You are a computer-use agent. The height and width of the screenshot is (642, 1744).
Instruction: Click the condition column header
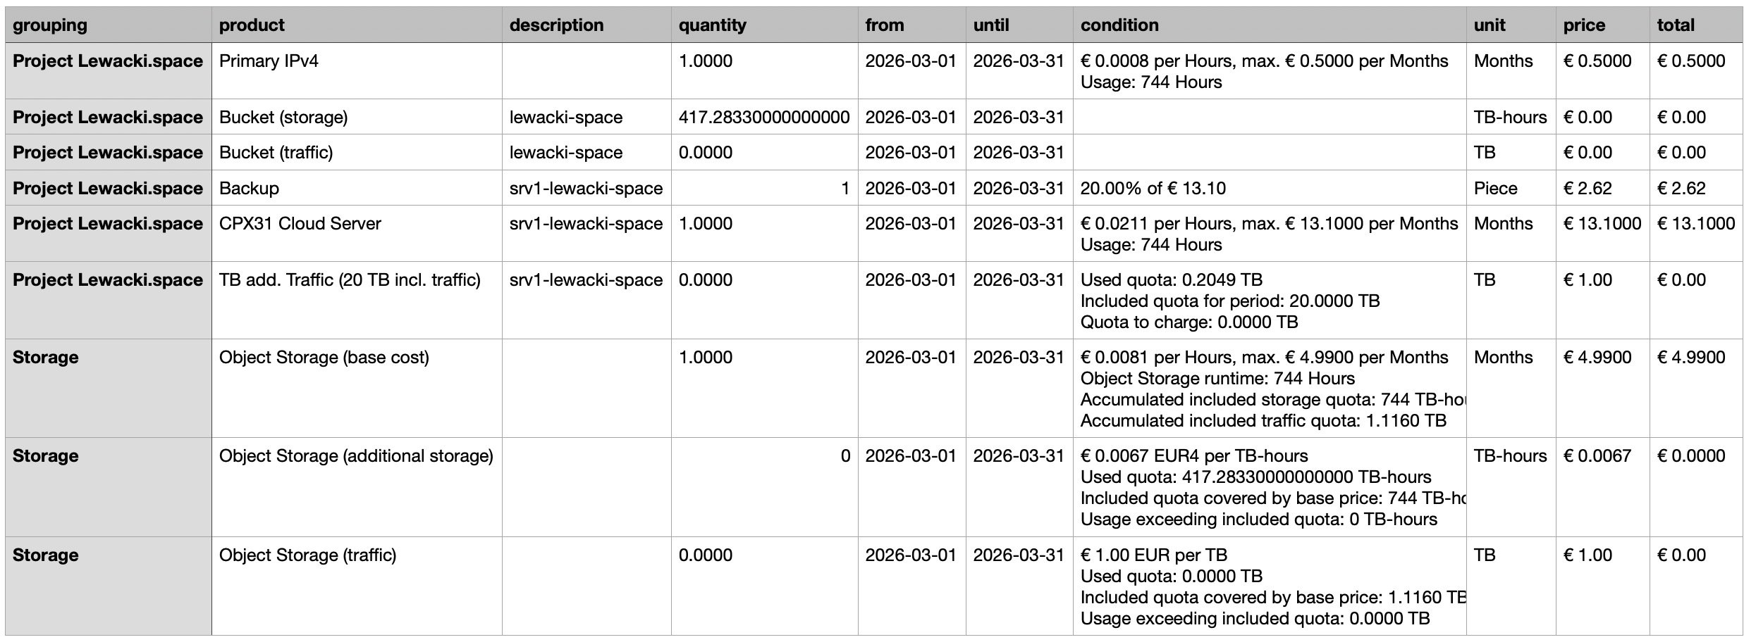click(x=1270, y=25)
